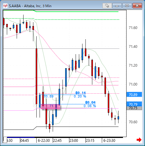Click the red scroll-right arrow
The height and width of the screenshot is (146, 145).
[x=139, y=140]
